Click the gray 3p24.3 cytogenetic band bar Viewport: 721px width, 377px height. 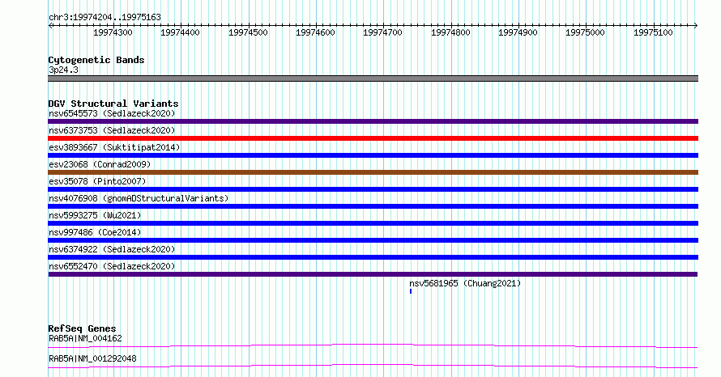point(373,78)
